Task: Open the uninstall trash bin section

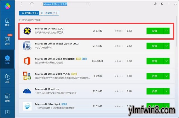Action: pos(7,98)
